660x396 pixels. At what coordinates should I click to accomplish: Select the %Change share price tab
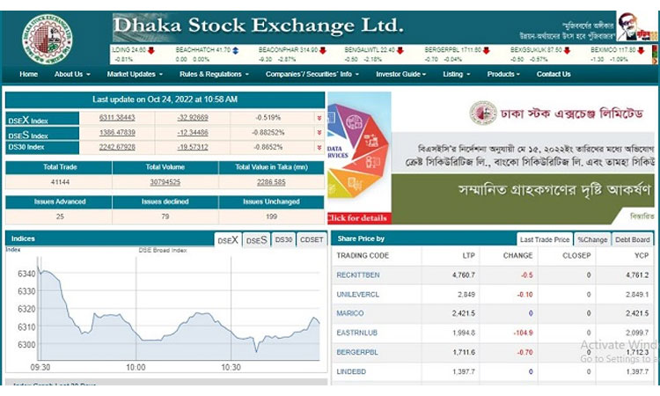pyautogui.click(x=592, y=240)
